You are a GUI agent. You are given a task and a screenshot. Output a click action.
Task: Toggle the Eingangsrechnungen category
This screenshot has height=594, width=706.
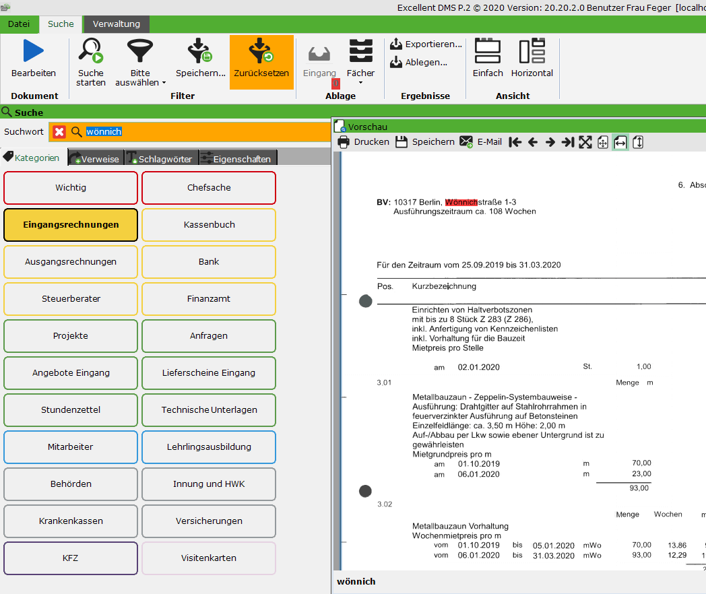coord(71,224)
